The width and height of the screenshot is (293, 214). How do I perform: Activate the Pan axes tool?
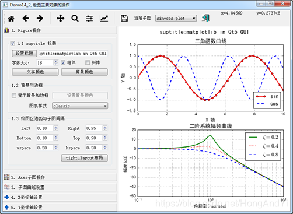click(x=61, y=19)
